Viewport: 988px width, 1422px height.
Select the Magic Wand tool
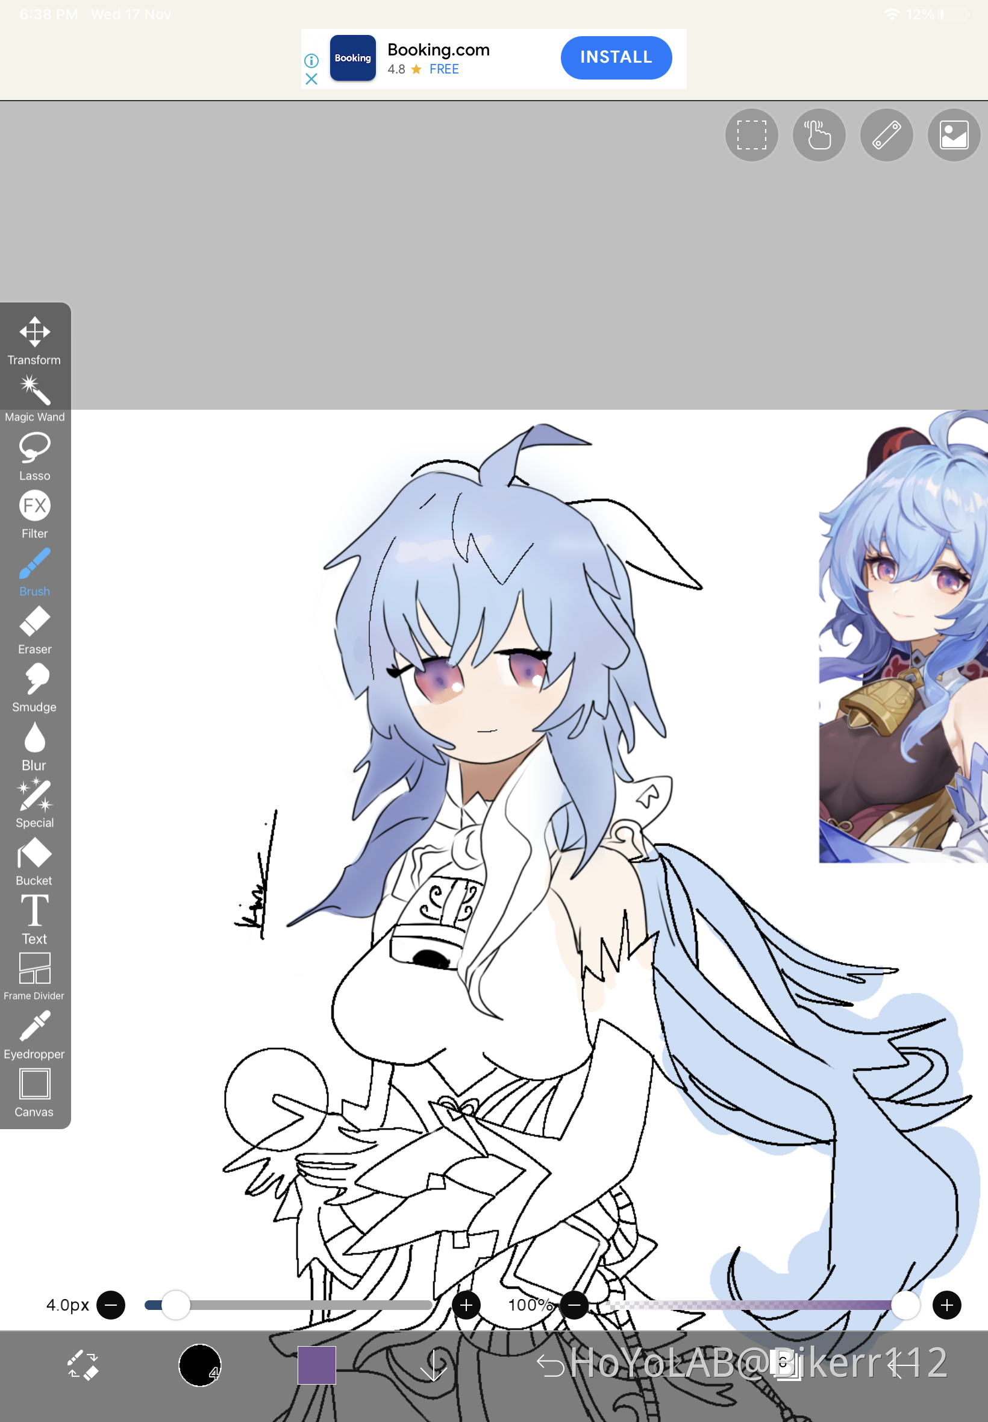35,398
